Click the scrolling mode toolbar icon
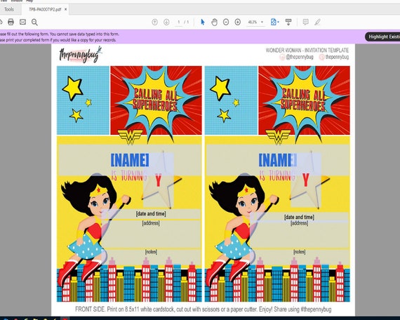400x320 pixels. [x=288, y=22]
